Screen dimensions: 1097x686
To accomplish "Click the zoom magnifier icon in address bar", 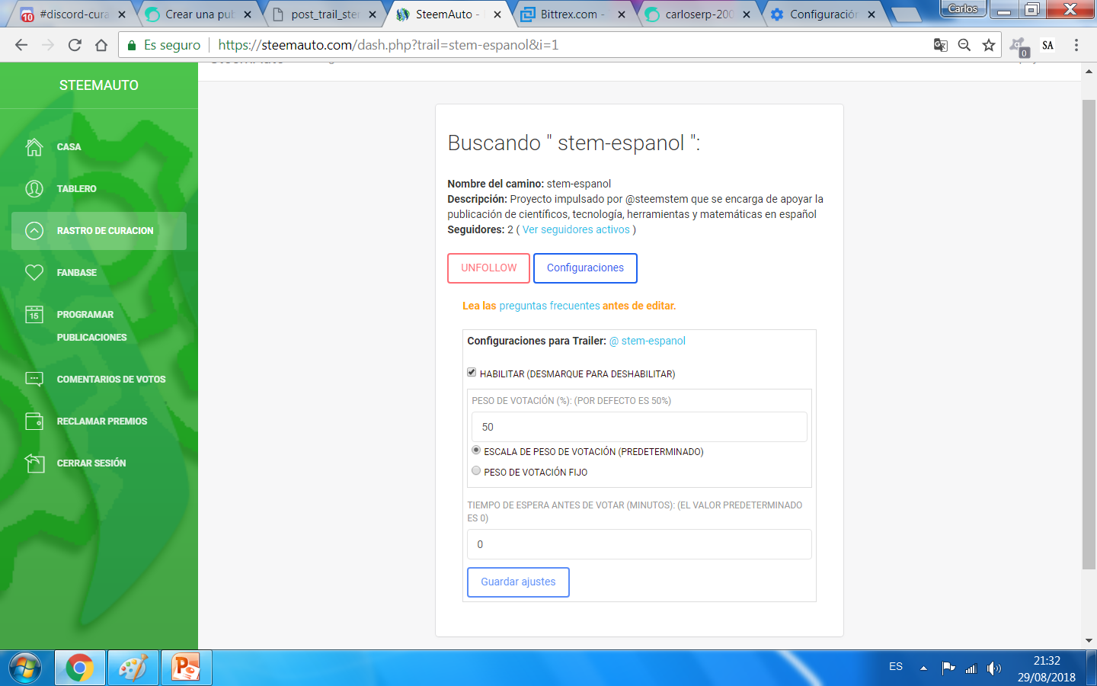I will click(964, 45).
